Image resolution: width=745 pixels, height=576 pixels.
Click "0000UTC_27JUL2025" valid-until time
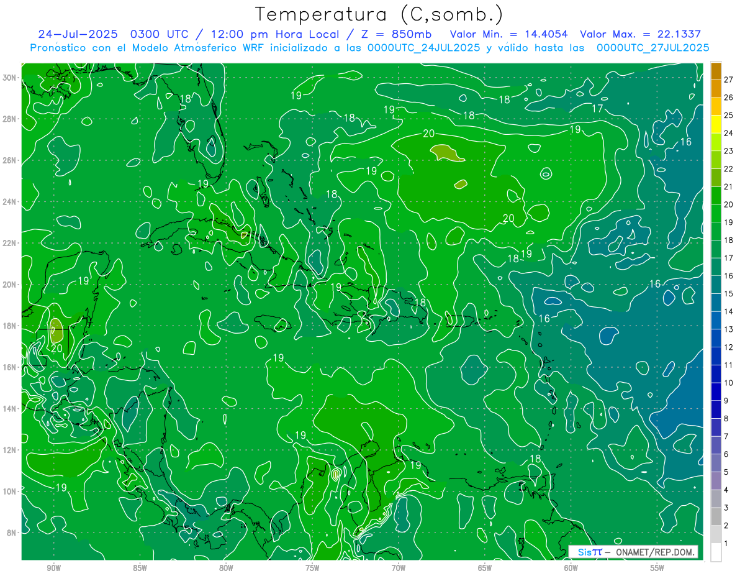[x=652, y=48]
